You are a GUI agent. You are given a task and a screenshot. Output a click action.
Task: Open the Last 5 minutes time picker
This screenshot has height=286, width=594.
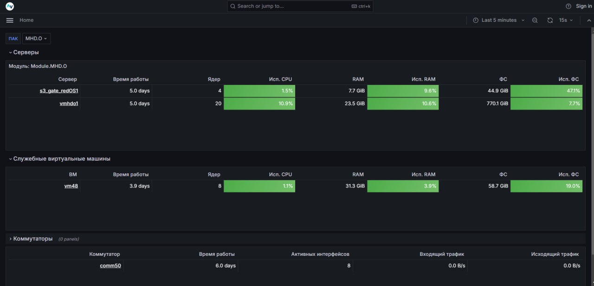pos(498,20)
